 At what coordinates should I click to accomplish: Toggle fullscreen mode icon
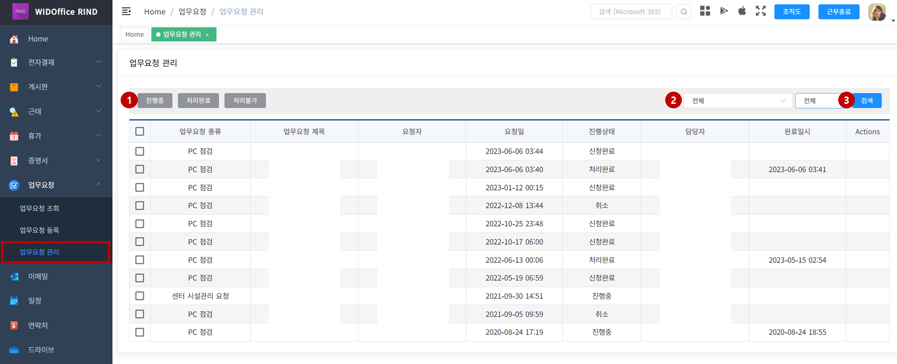[x=761, y=11]
